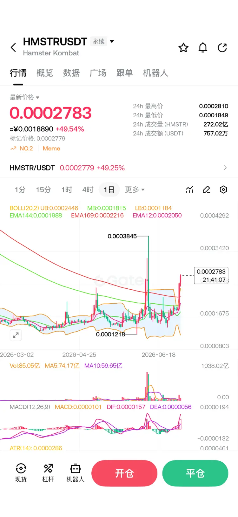Switch to the 广场 tab
This screenshot has width=238, height=517.
click(x=98, y=73)
